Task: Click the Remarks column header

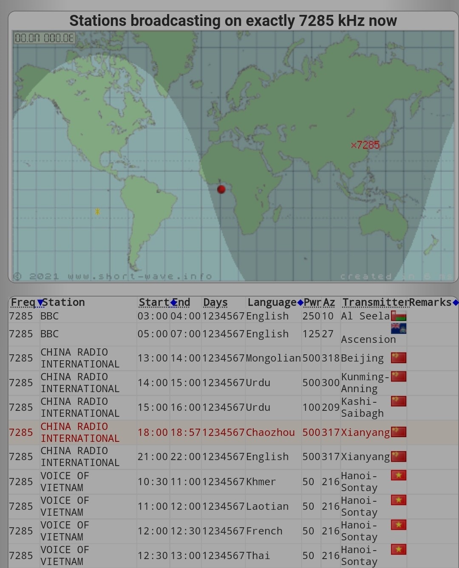Action: point(430,302)
